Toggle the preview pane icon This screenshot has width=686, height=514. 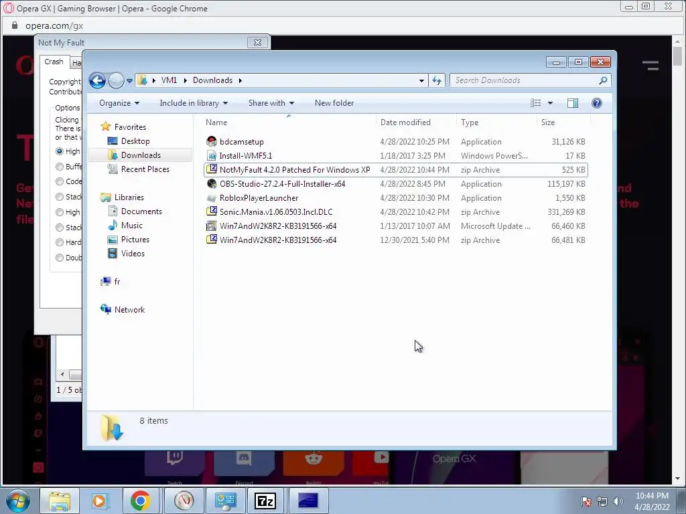573,103
